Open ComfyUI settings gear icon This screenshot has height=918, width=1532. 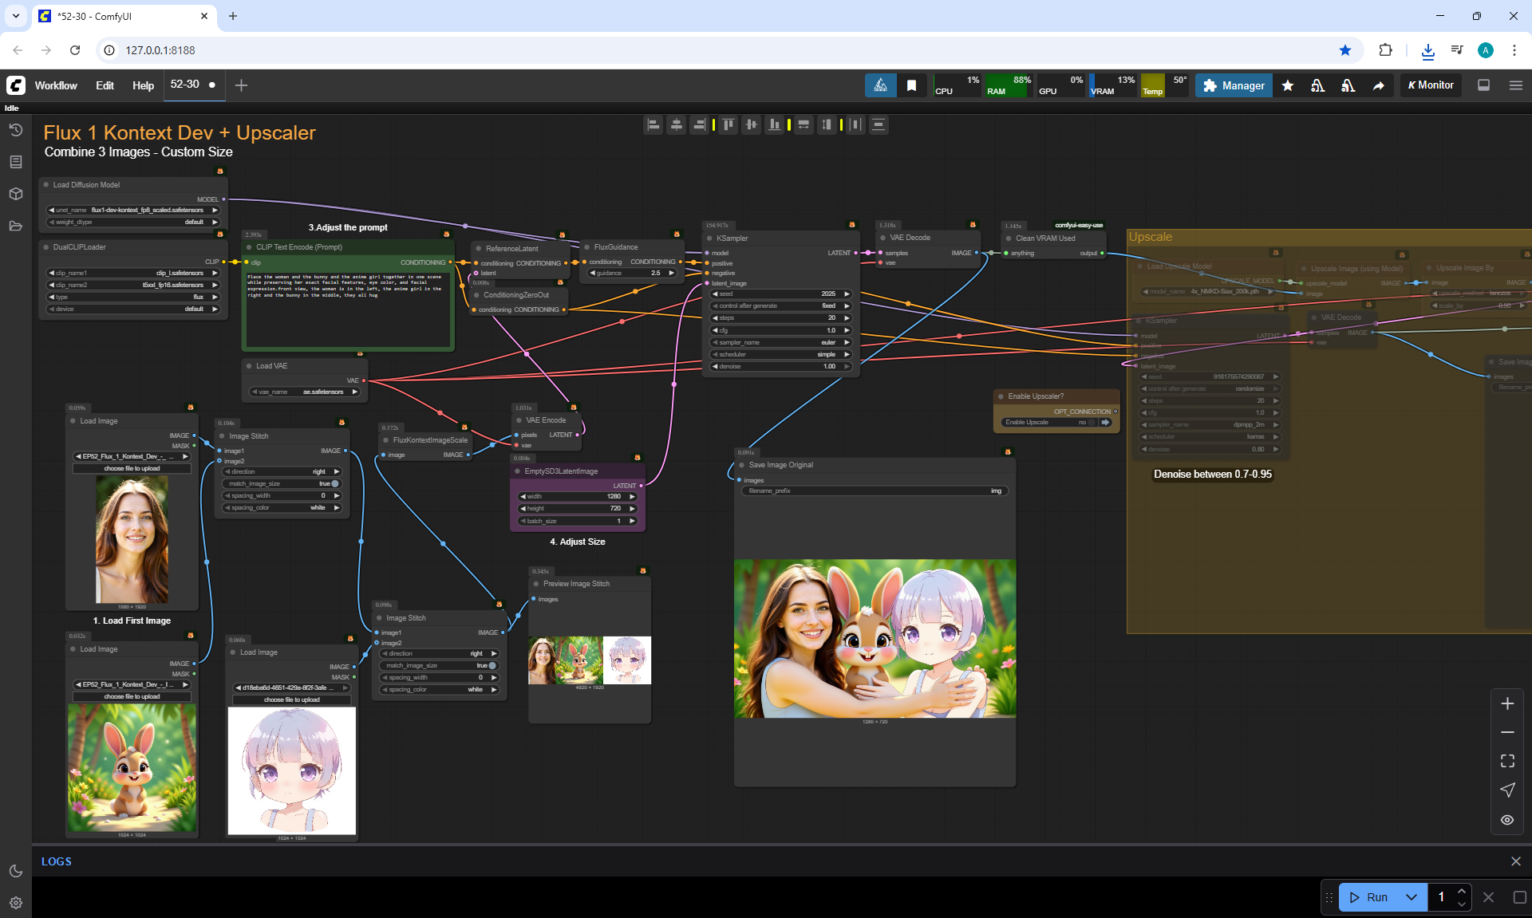(15, 903)
